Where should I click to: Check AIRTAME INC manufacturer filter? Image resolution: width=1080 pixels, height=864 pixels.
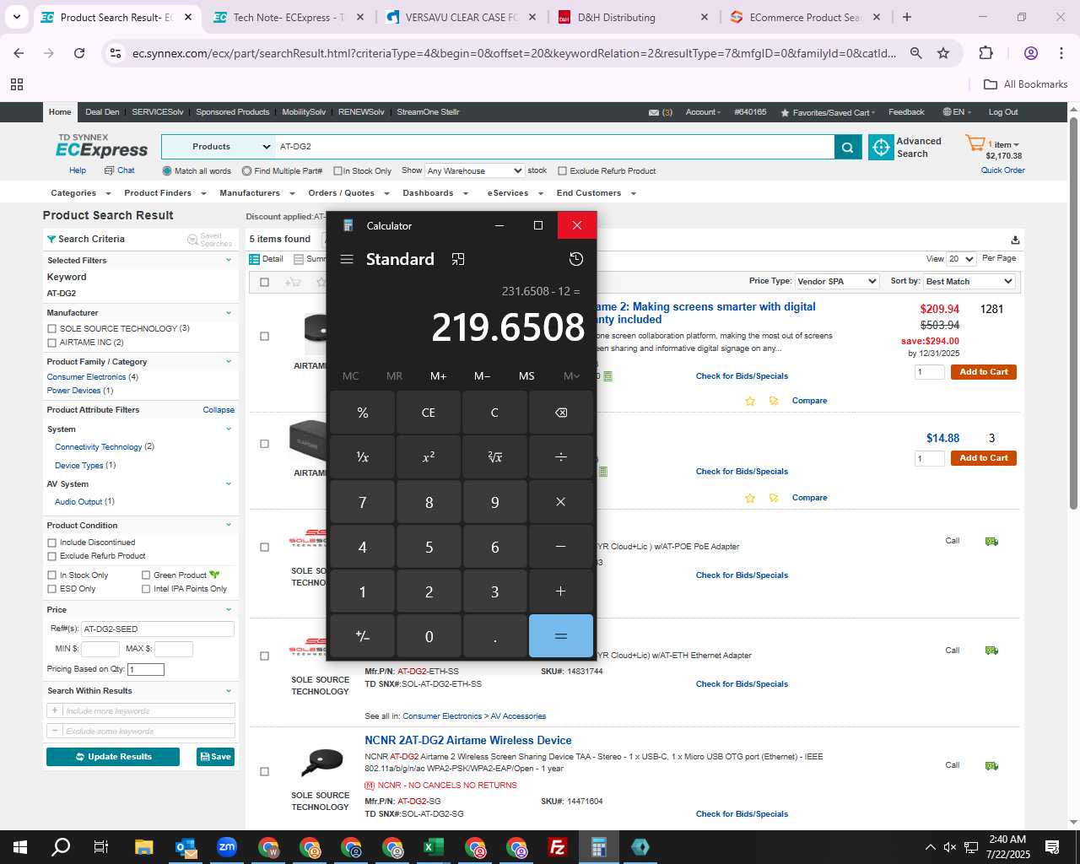[52, 343]
